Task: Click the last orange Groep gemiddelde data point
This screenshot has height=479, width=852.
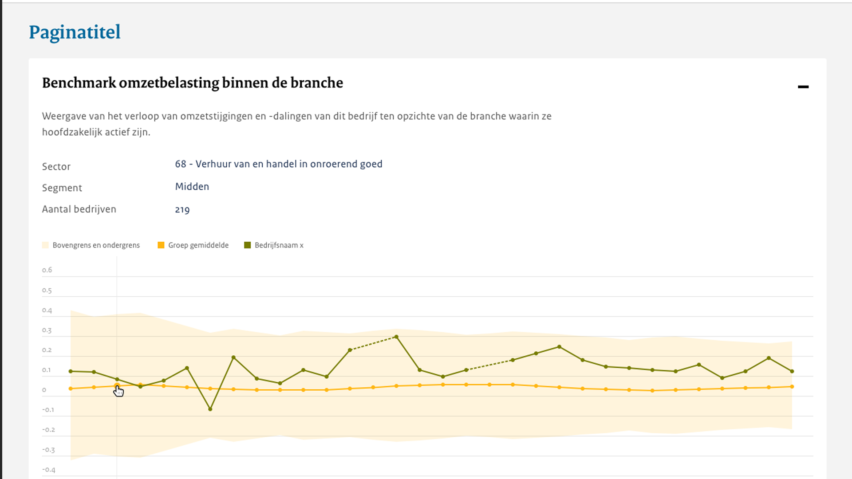Action: coord(792,387)
